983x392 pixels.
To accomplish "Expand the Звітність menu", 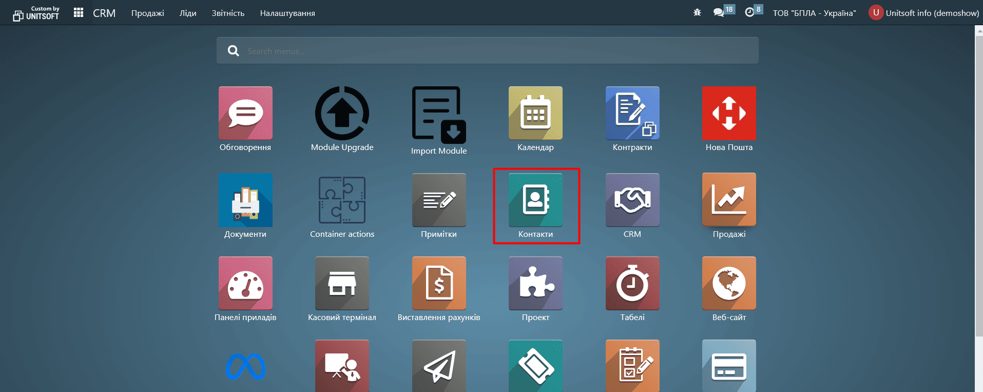I will click(228, 13).
